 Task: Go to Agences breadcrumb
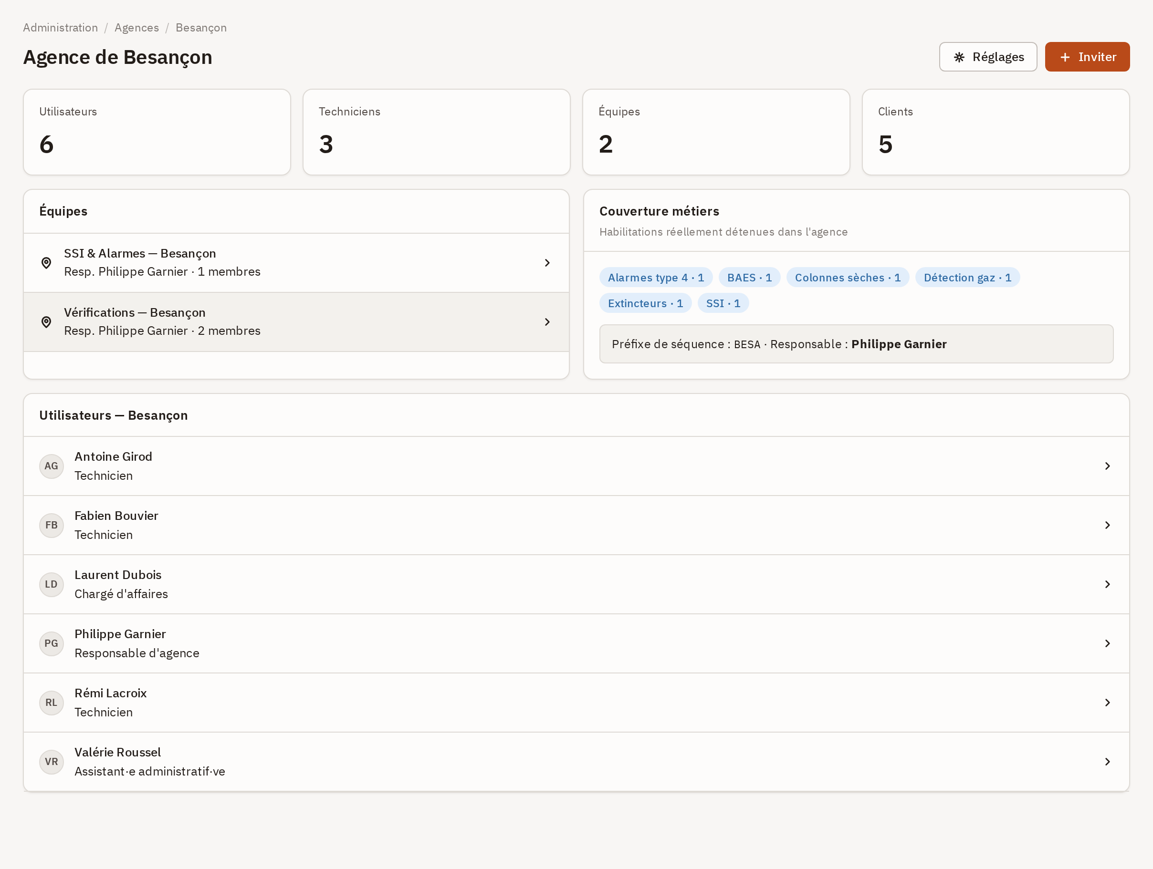136,28
